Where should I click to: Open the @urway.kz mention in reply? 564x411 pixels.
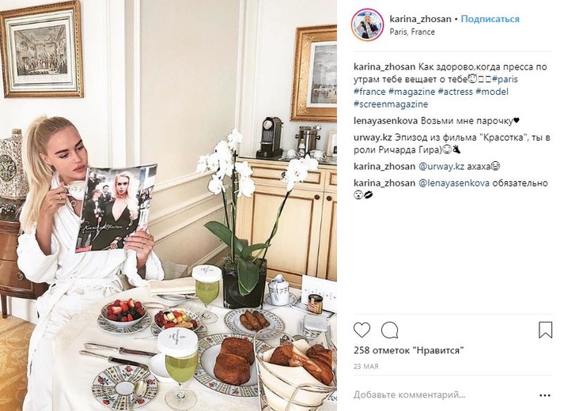(x=441, y=167)
